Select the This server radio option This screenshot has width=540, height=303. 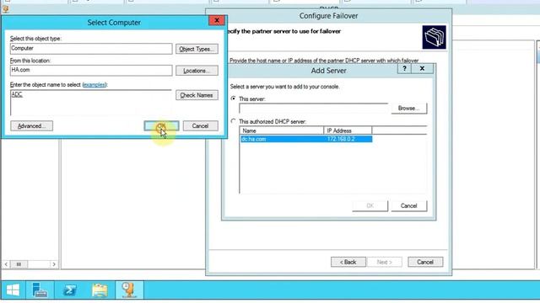pyautogui.click(x=234, y=98)
